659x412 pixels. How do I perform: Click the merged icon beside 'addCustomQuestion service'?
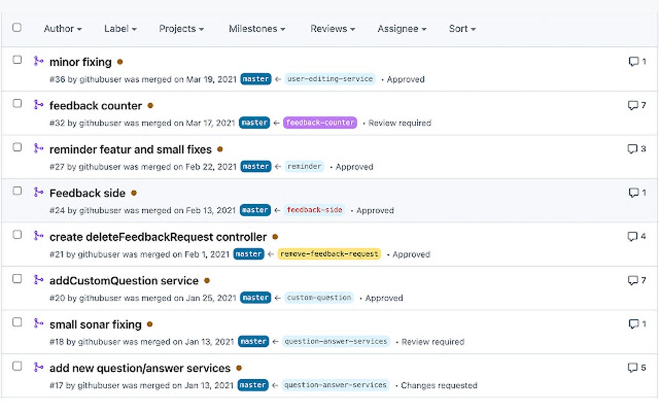pyautogui.click(x=38, y=281)
